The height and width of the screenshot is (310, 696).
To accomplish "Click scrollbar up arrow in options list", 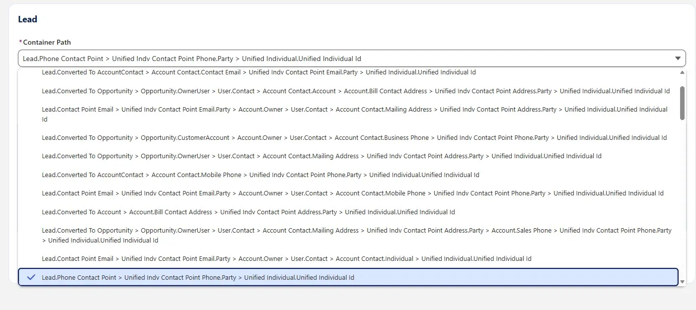I will tap(682, 72).
